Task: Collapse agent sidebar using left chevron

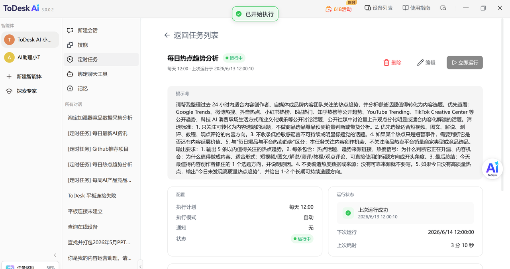Action: click(55, 255)
